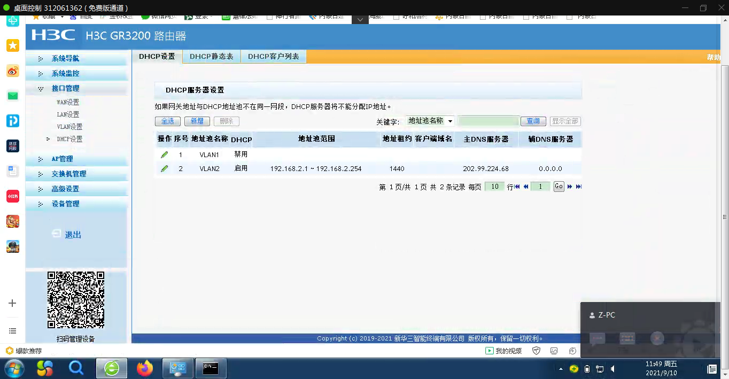The height and width of the screenshot is (379, 729).
Task: Open the Windows Start button
Action: 14,368
